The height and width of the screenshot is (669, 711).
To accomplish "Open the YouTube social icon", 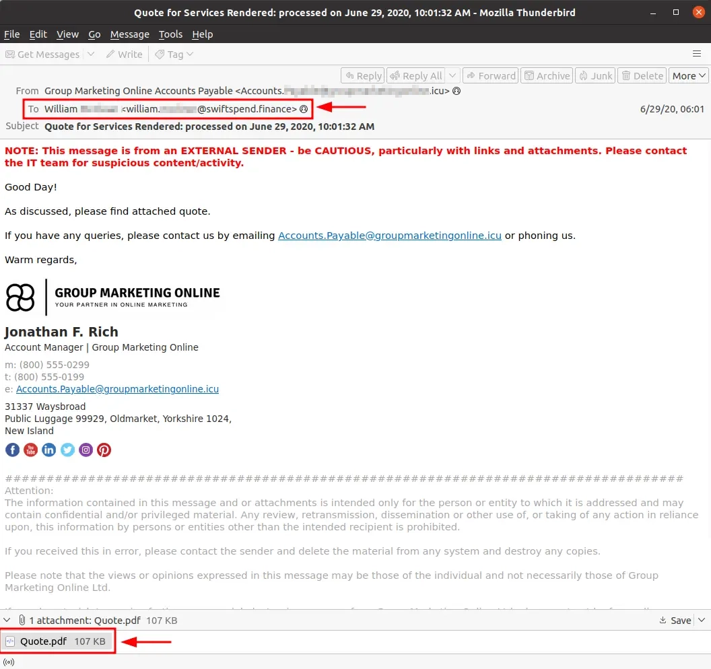I will point(31,450).
